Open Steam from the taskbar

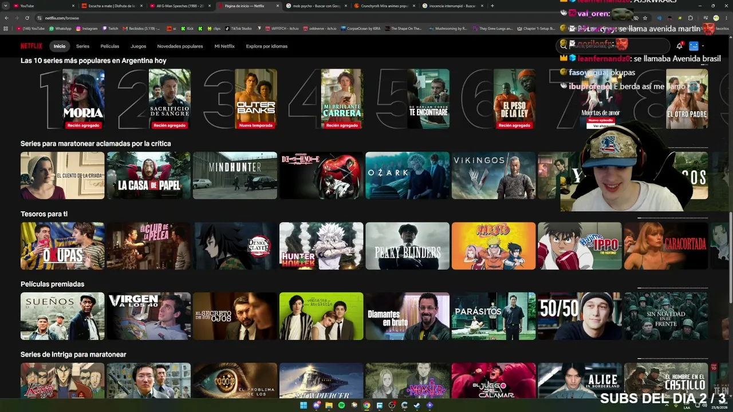point(417,405)
